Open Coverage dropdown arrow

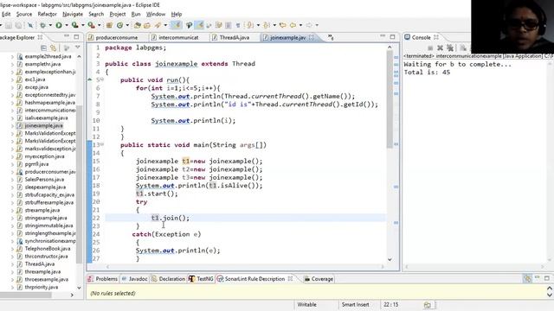click(x=83, y=25)
